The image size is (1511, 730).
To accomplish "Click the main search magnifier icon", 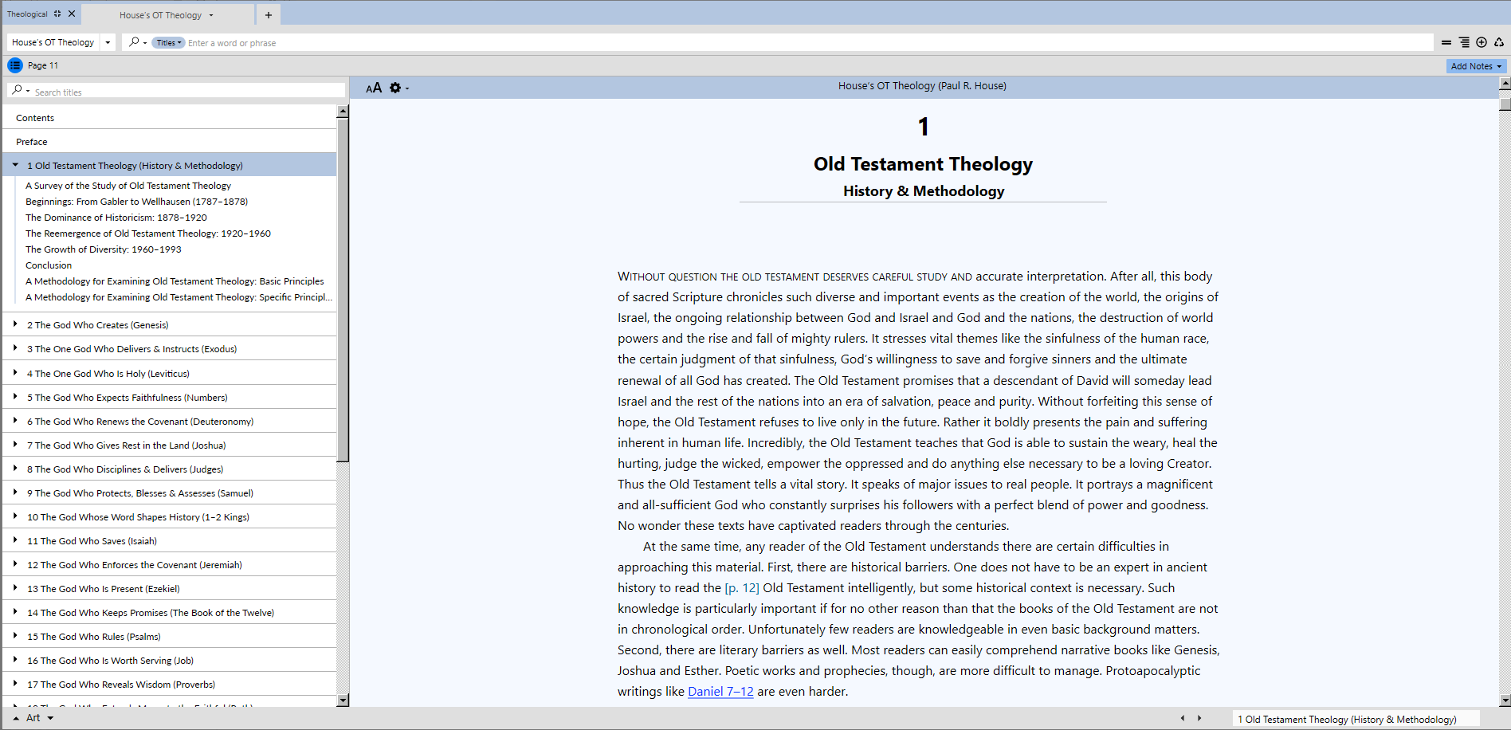I will 134,42.
